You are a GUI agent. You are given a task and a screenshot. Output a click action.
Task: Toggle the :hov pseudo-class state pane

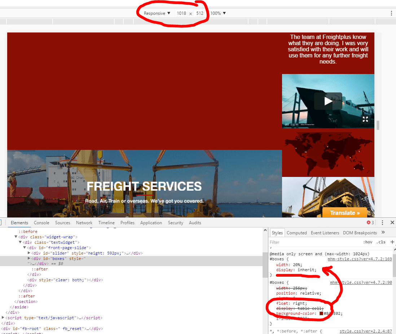pyautogui.click(x=368, y=242)
